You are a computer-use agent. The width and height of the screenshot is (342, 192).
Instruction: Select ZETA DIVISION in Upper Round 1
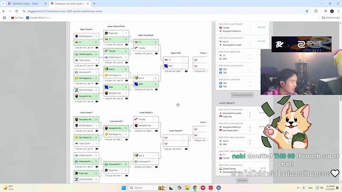(x=86, y=90)
